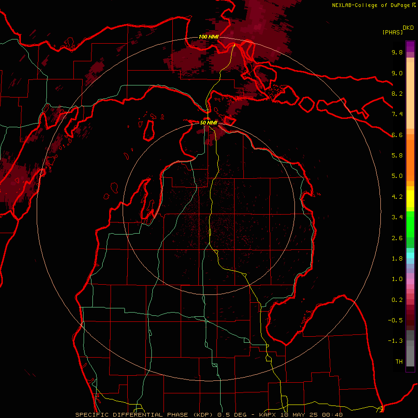Click the dark orange segment of the color bar

coord(410,160)
